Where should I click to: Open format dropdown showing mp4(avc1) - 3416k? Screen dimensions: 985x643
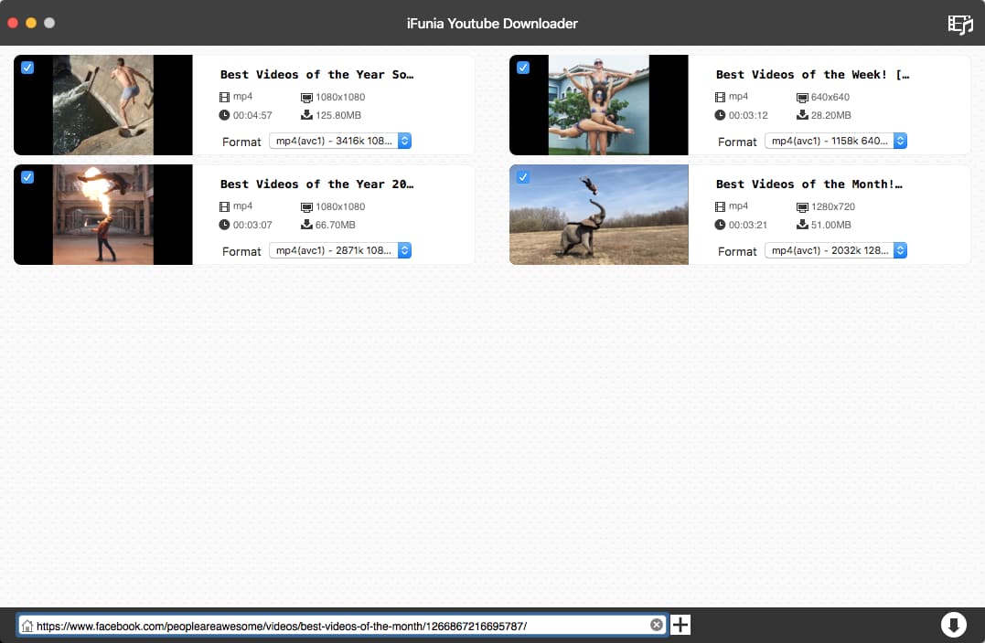(x=340, y=141)
